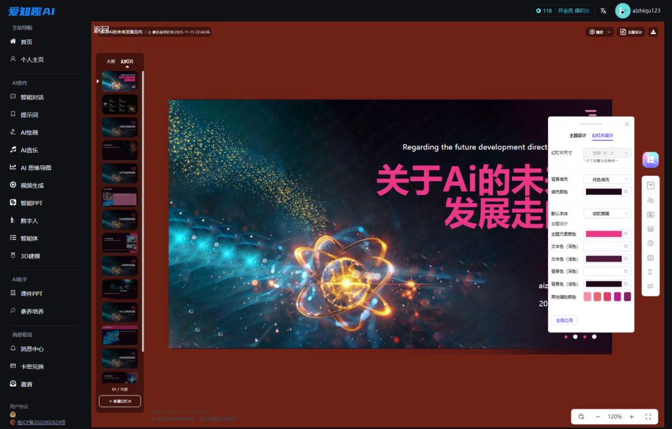Click the 播放 play button
The image size is (672, 429).
pyautogui.click(x=596, y=31)
